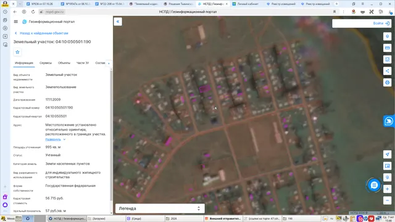This screenshot has width=395, height=222.
Task: Click the my location arrow icon on the map
Action: pyautogui.click(x=387, y=154)
